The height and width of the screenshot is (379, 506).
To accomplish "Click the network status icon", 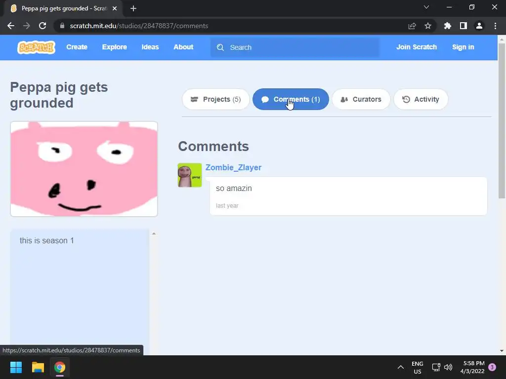I will click(436, 367).
